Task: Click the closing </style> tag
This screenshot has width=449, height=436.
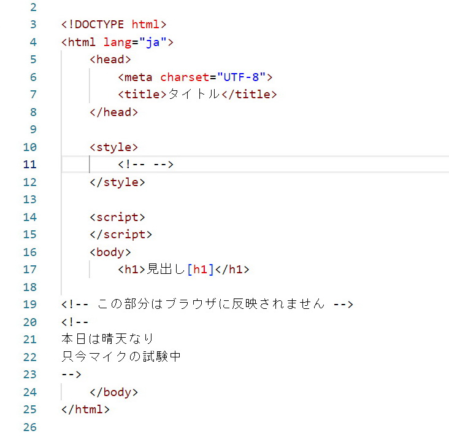Action: pyautogui.click(x=117, y=182)
